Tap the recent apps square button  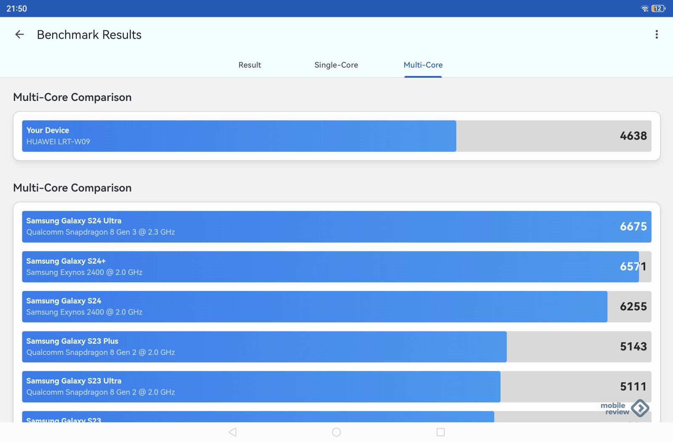point(440,432)
